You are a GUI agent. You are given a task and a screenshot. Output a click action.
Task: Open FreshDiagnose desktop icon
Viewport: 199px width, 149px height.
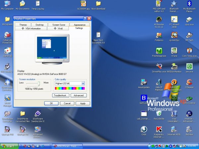(x=159, y=52)
